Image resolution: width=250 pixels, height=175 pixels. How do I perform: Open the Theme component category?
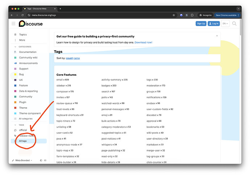[x=30, y=113]
